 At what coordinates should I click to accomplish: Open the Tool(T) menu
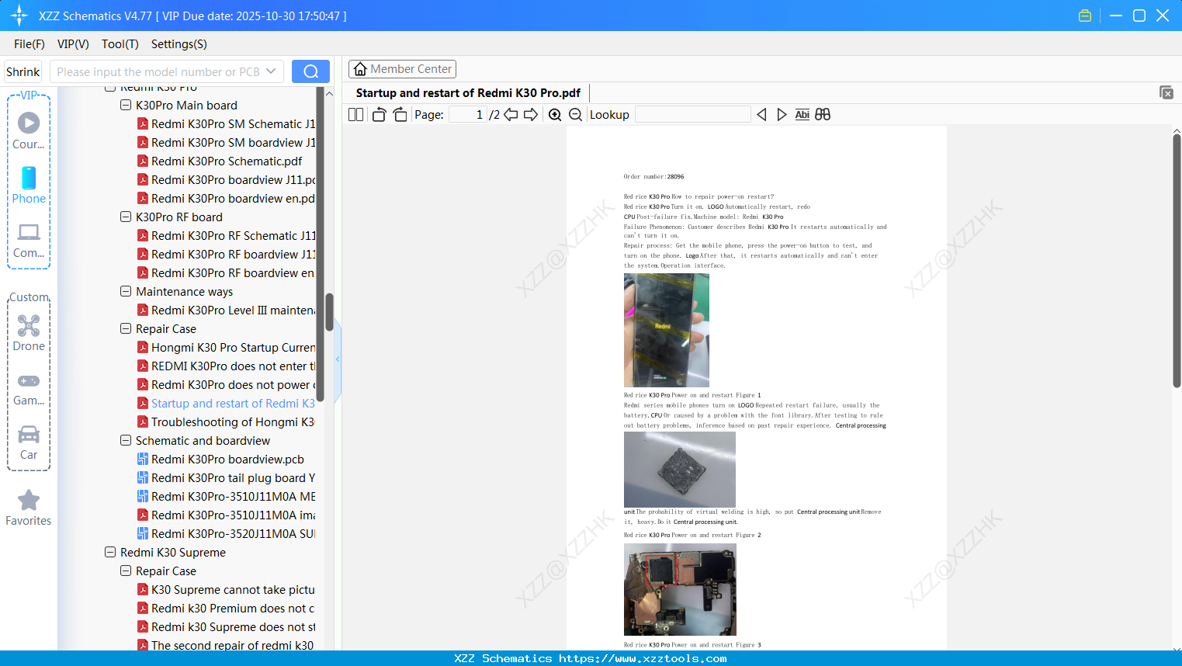point(120,44)
